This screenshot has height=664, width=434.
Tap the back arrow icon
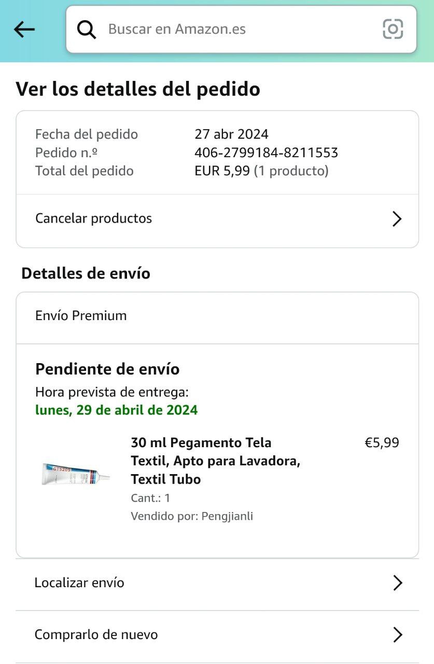[x=24, y=30]
